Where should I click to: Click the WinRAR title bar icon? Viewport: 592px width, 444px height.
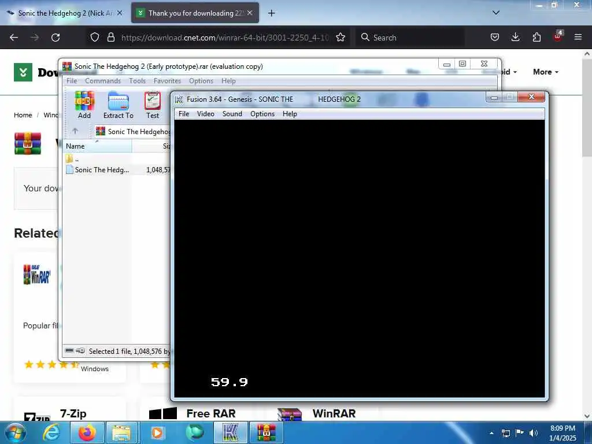click(x=67, y=66)
